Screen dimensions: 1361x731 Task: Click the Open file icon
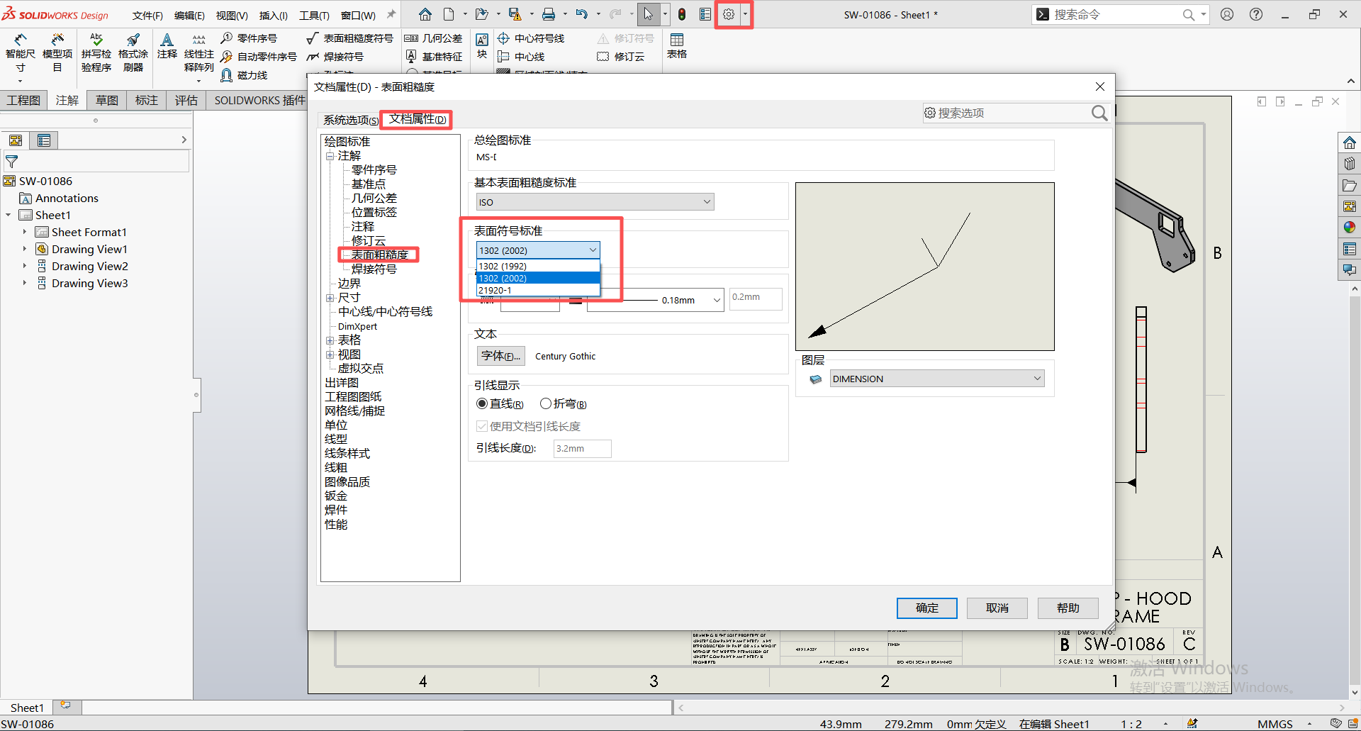[x=482, y=14]
